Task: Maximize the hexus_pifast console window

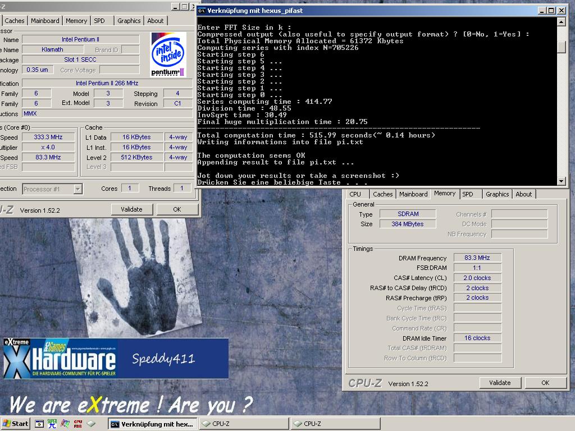Action: [551, 11]
